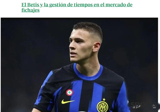Click the player's ear in the image
Image resolution: width=160 pixels, height=112 pixels.
pos(97,47)
